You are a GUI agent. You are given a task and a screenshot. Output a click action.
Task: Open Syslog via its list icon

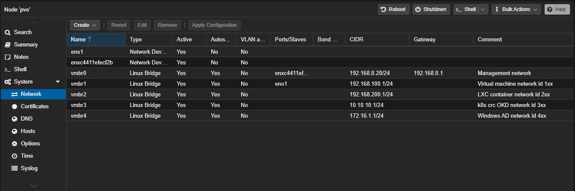[15, 168]
